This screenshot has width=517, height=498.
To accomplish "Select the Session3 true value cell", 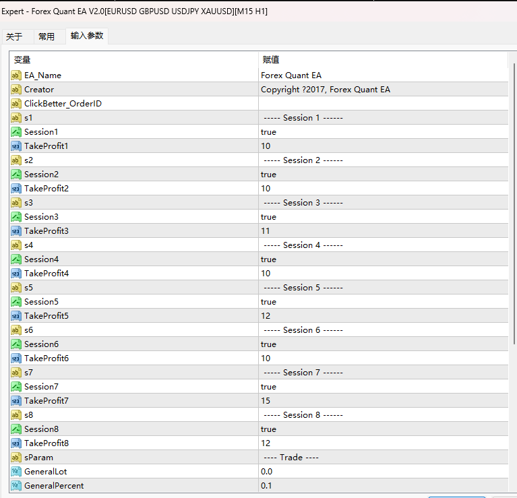I will (383, 217).
